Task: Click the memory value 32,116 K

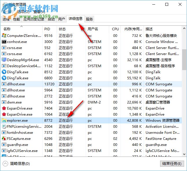Action: (x=134, y=60)
